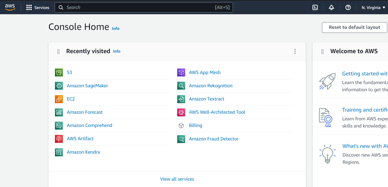Click the Recently visited drag handle
Image resolution: width=388 pixels, height=187 pixels.
[58, 52]
